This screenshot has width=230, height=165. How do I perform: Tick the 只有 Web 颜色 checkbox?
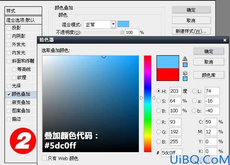pyautogui.click(x=44, y=158)
